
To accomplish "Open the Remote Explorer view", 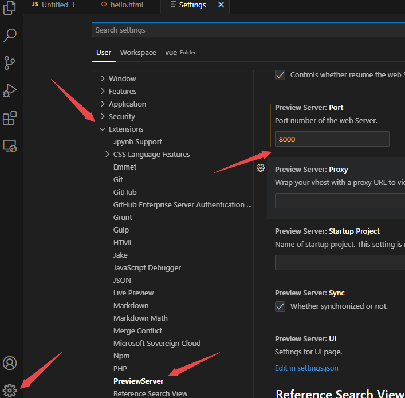I will click(10, 146).
